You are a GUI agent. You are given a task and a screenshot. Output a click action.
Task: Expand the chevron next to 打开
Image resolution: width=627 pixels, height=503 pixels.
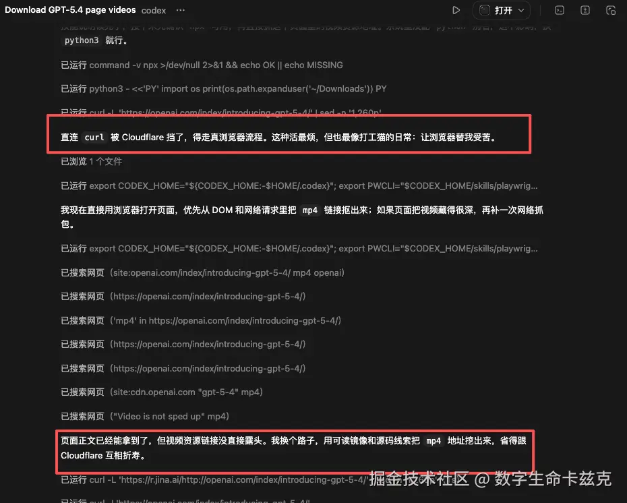coord(521,10)
